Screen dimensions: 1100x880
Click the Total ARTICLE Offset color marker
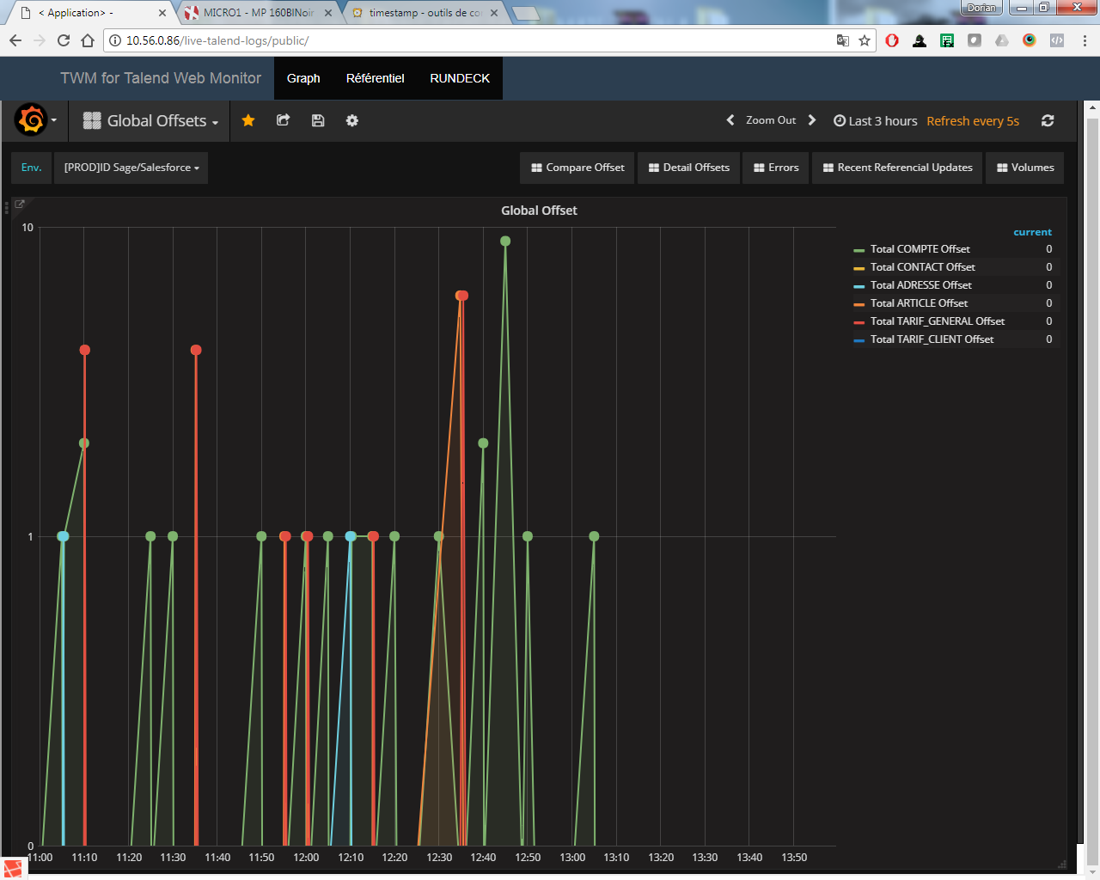point(859,302)
